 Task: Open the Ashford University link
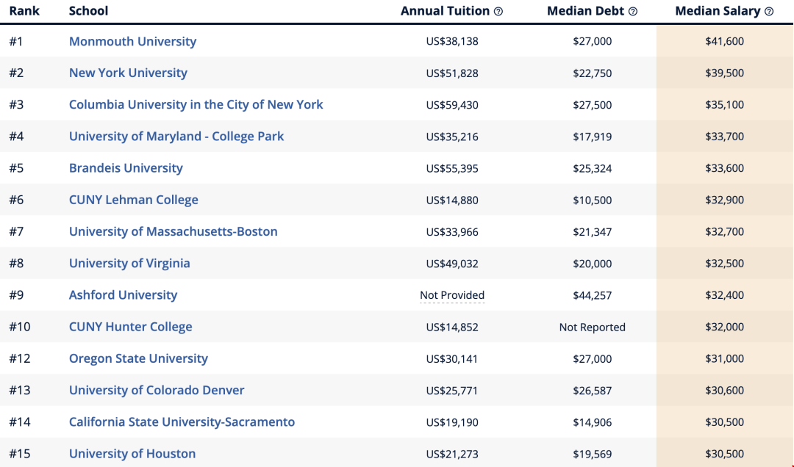123,295
